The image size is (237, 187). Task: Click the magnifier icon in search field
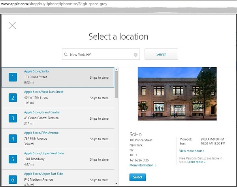click(66, 54)
